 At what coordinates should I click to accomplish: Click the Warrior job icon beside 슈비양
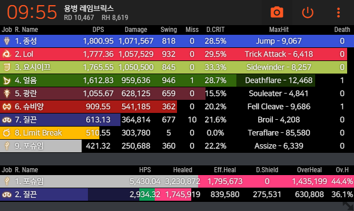7,107
